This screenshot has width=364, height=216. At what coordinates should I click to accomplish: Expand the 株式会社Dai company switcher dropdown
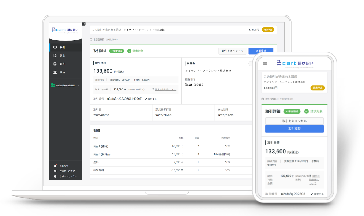point(79,85)
